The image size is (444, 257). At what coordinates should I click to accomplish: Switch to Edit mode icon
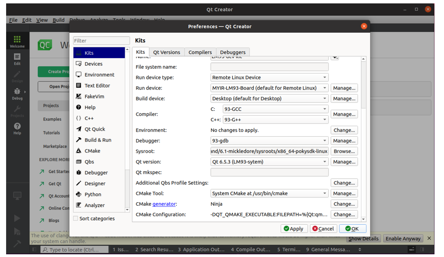pyautogui.click(x=17, y=59)
